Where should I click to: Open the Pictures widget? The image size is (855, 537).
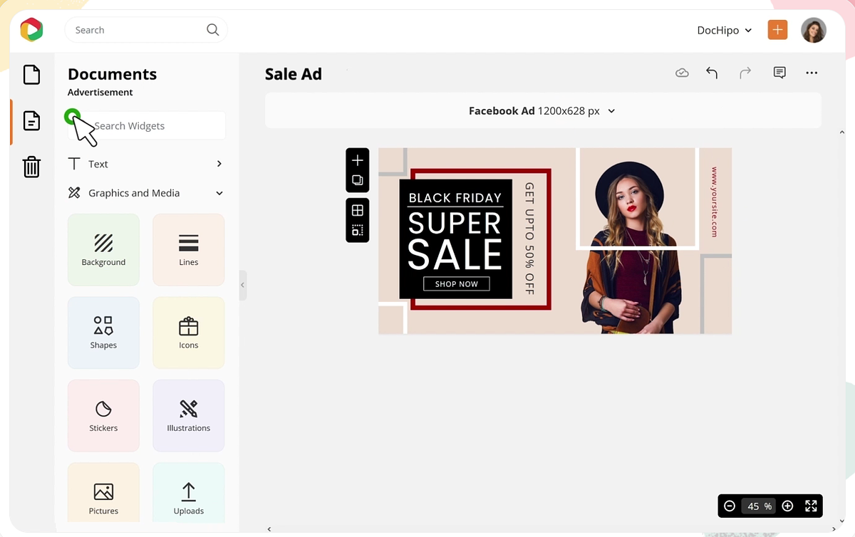click(x=103, y=493)
